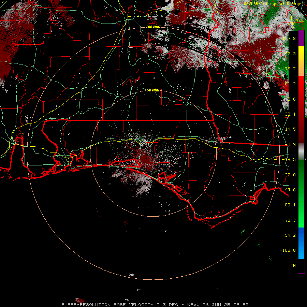Pick the light blue color scale segment

301,251
